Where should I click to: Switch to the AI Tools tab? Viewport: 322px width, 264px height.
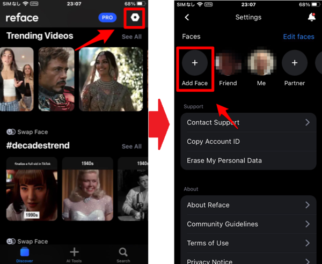74,255
